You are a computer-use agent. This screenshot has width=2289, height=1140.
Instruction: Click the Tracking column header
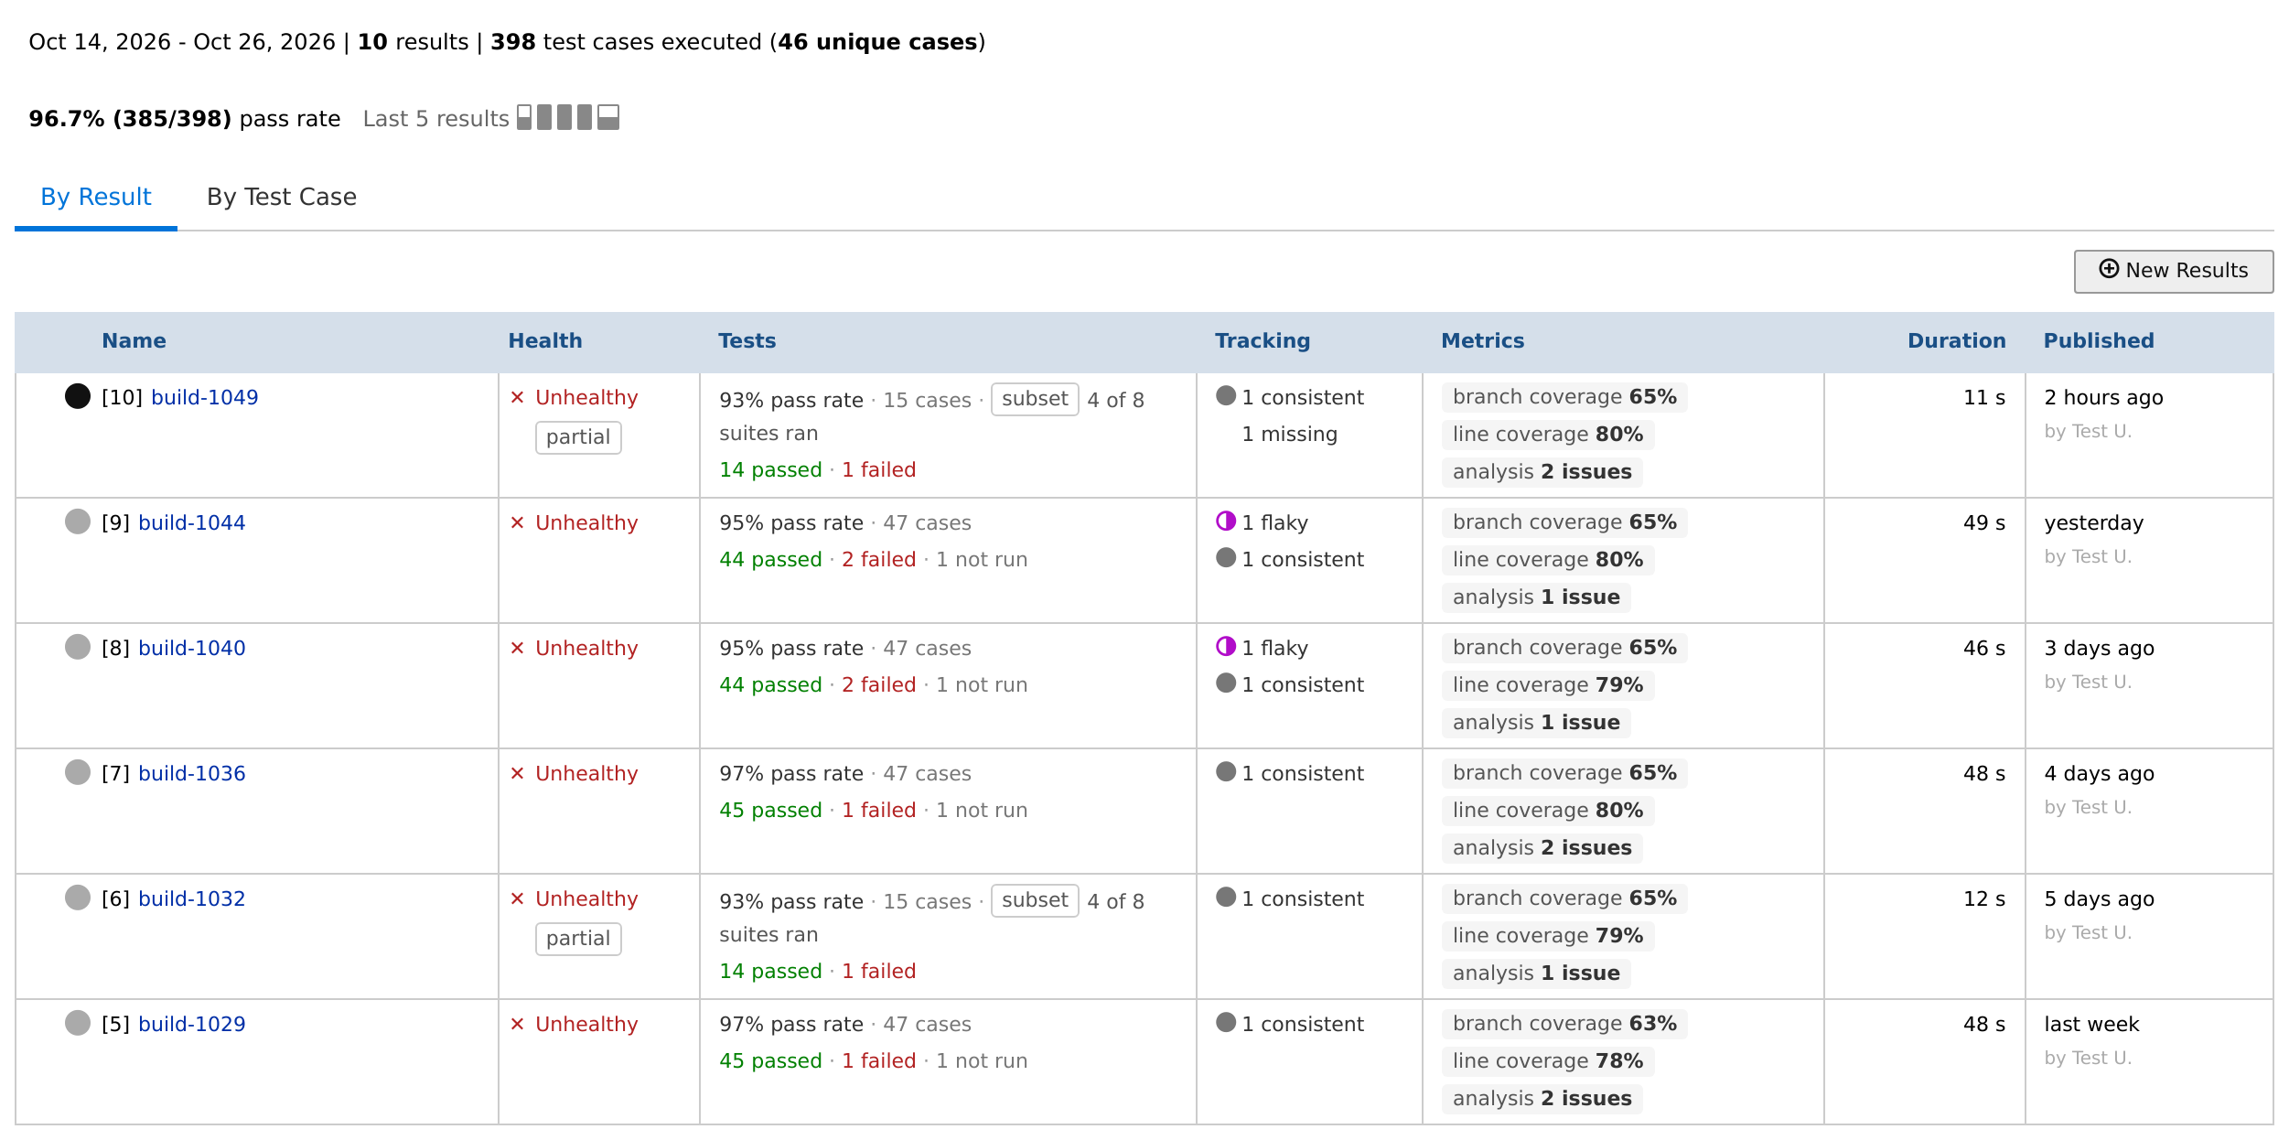pos(1263,340)
